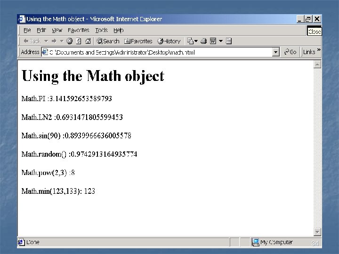This screenshot has height=254, width=339.
Task: Expand the Edit button dropdown arrow
Action: pyautogui.click(x=221, y=41)
